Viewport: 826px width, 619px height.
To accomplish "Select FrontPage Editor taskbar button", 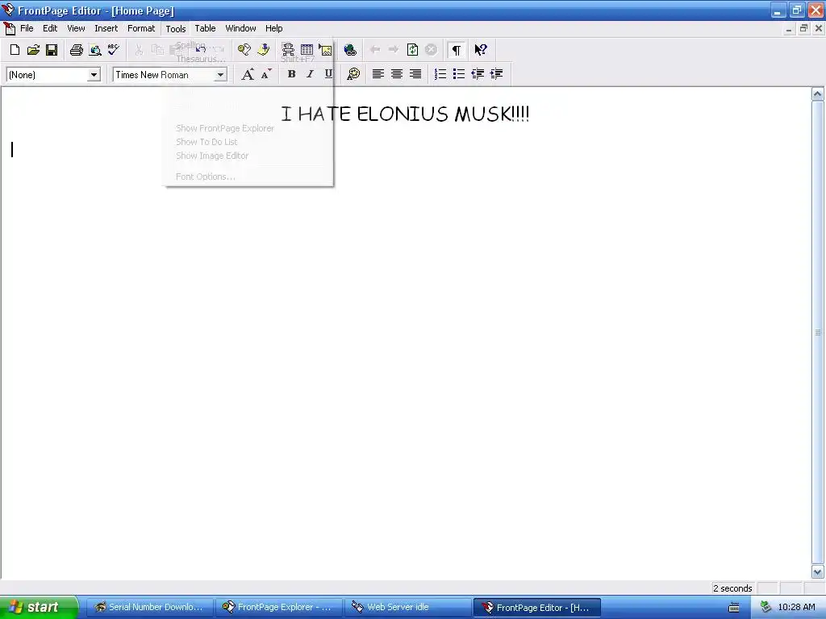I will (537, 608).
